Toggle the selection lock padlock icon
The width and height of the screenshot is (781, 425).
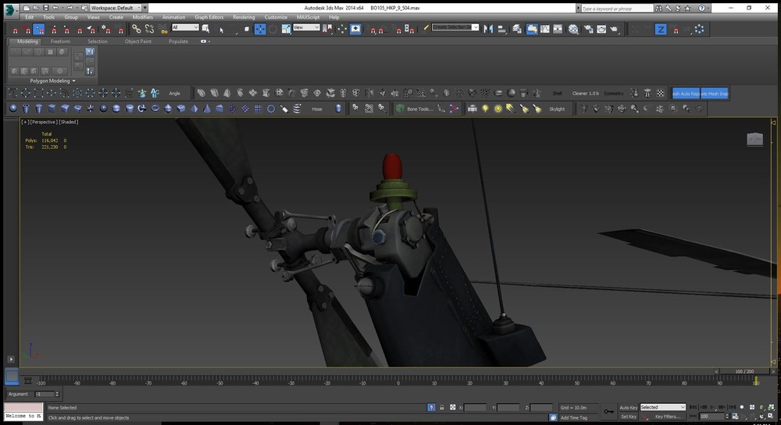click(442, 407)
